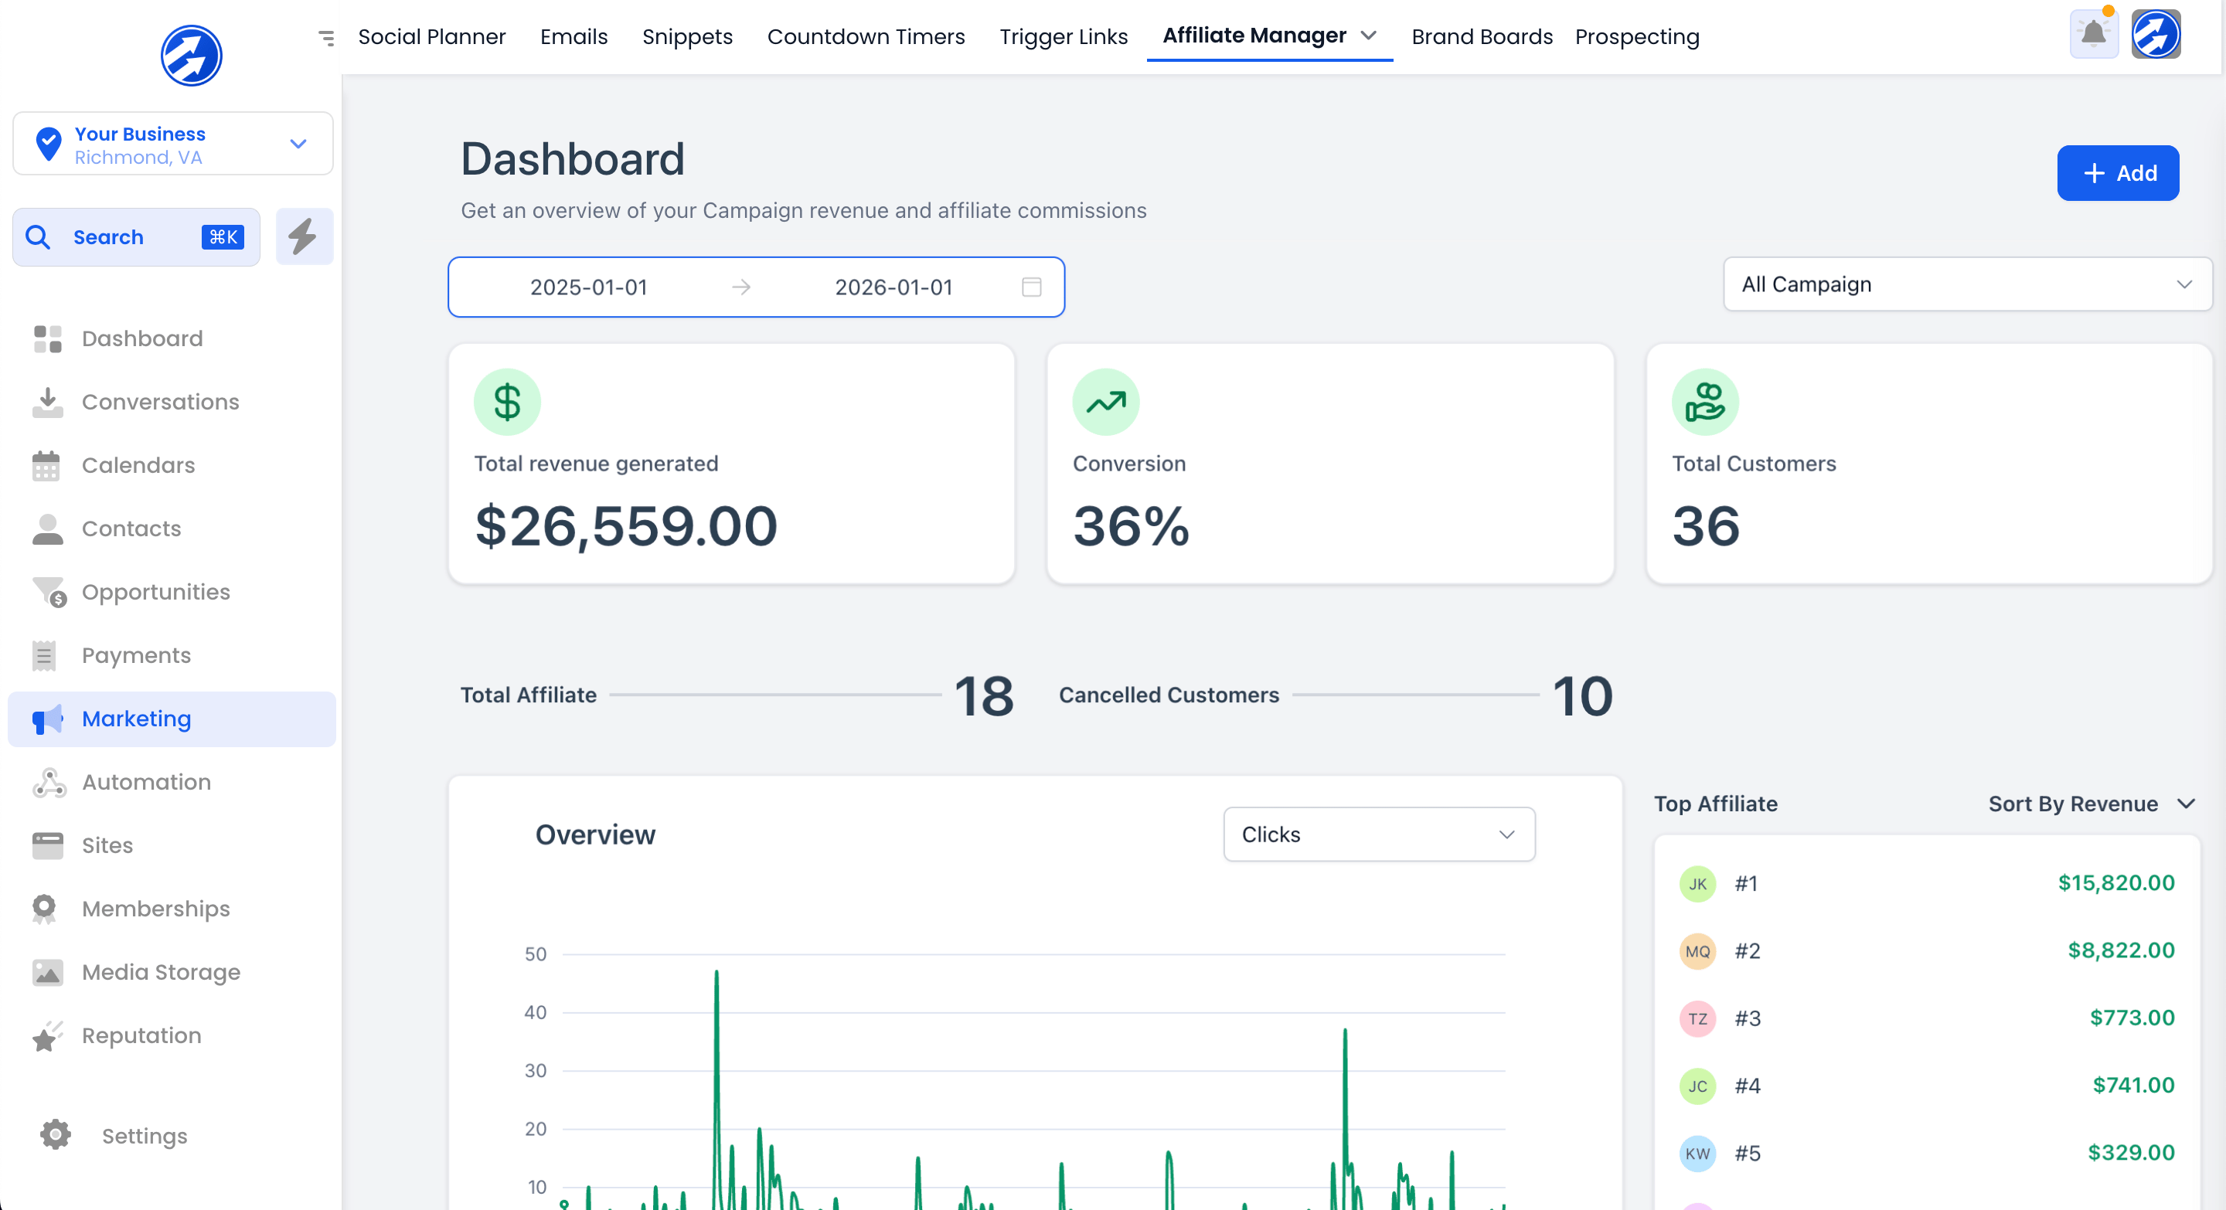Open Automation from the sidebar

click(x=146, y=782)
